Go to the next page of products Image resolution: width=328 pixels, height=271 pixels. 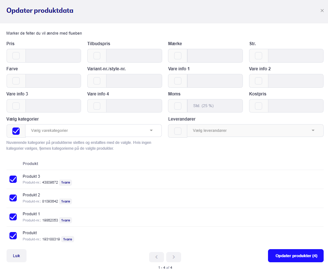(173, 257)
